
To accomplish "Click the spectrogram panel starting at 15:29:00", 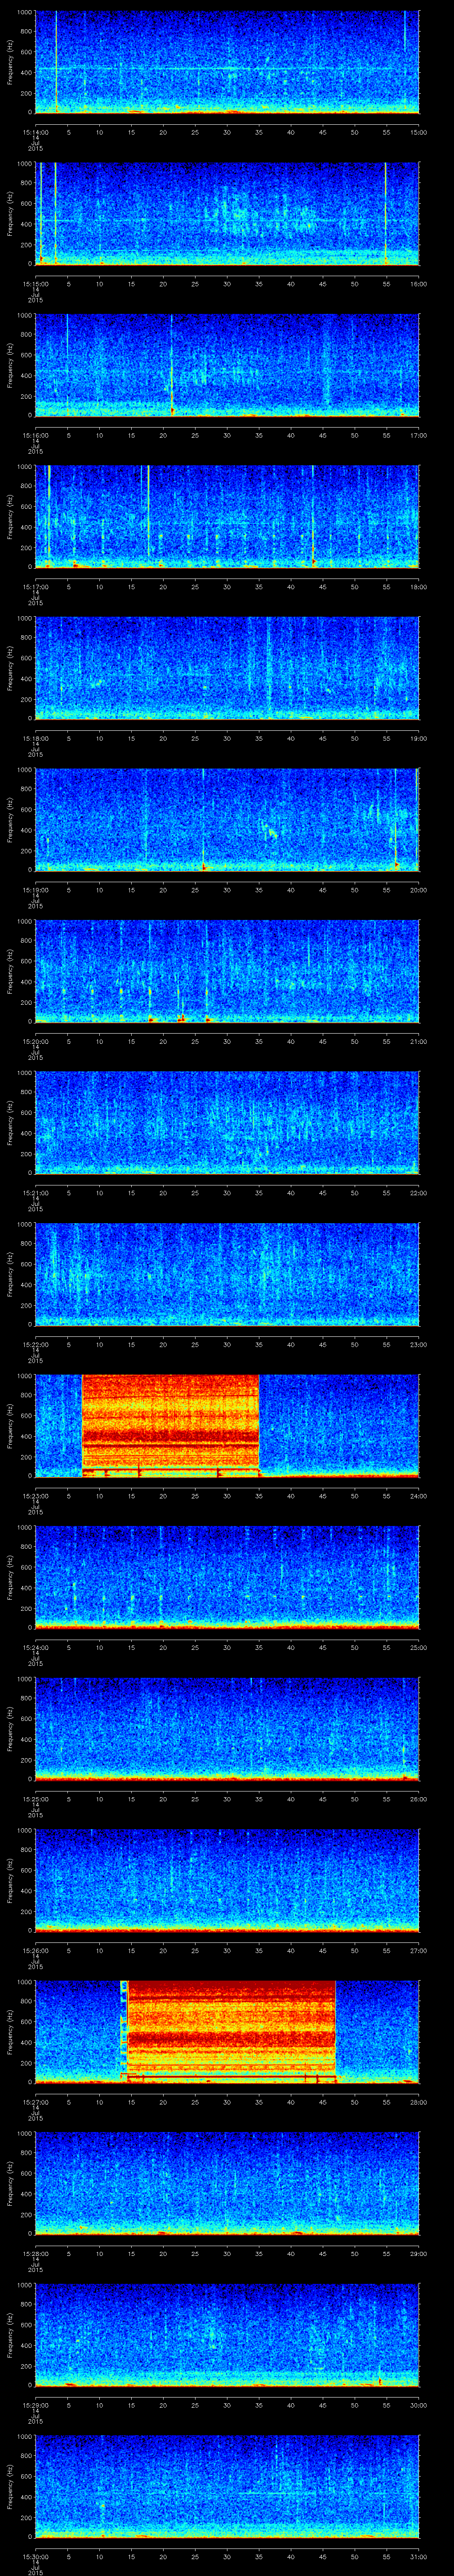I will pyautogui.click(x=227, y=2334).
